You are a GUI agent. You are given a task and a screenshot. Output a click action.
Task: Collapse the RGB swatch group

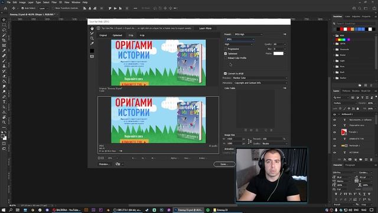tap(334, 35)
